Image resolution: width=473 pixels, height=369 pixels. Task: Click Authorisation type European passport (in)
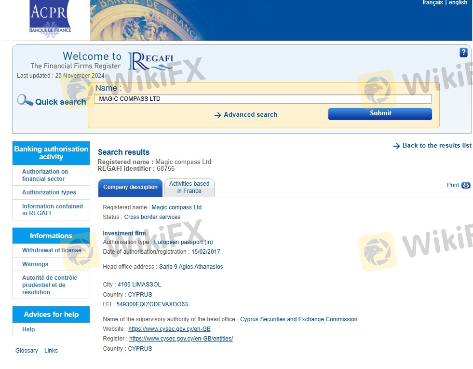tap(183, 242)
